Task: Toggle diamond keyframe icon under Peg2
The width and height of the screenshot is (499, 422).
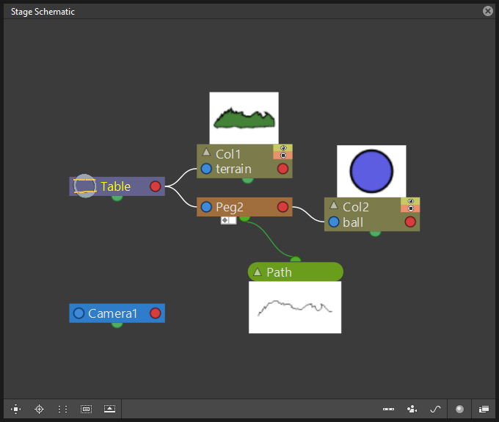Action: coord(225,220)
